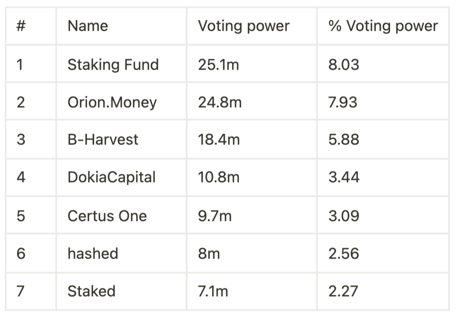The height and width of the screenshot is (316, 457).
Task: Click the Name column header
Action: pyautogui.click(x=88, y=26)
